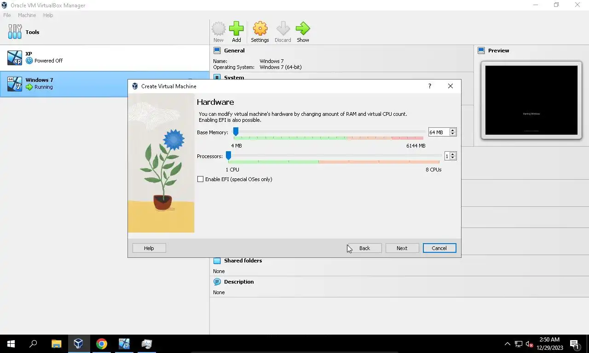Click VirtualBox icon in taskbar

point(78,344)
